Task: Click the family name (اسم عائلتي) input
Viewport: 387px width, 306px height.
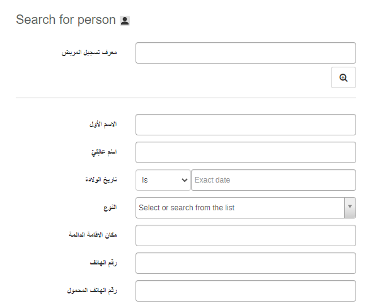Action: (x=245, y=152)
